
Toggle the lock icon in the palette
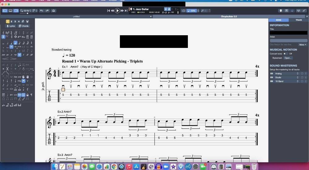(x=28, y=95)
